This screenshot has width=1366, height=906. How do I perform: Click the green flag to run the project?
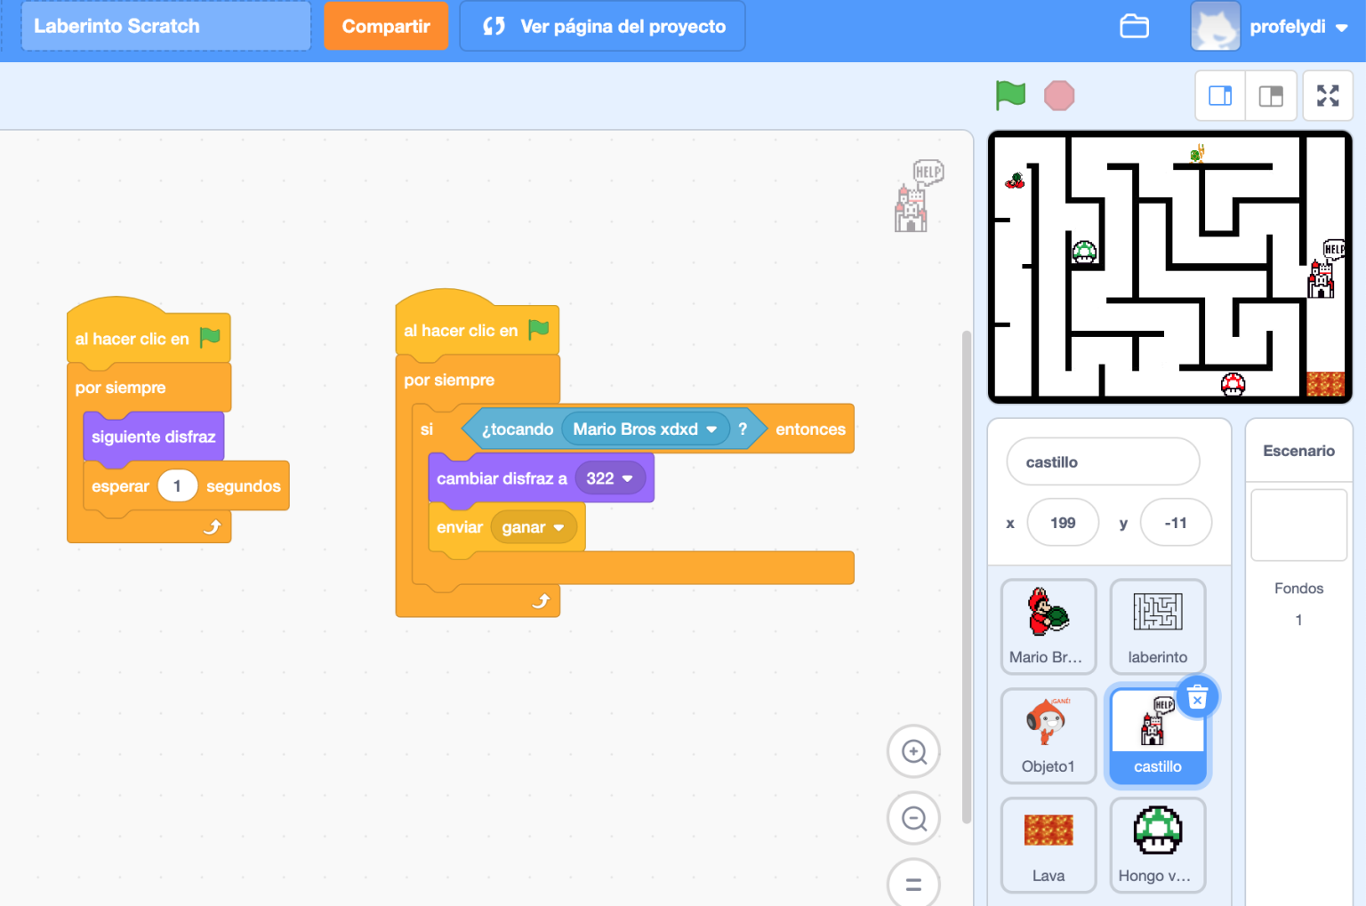click(1010, 95)
